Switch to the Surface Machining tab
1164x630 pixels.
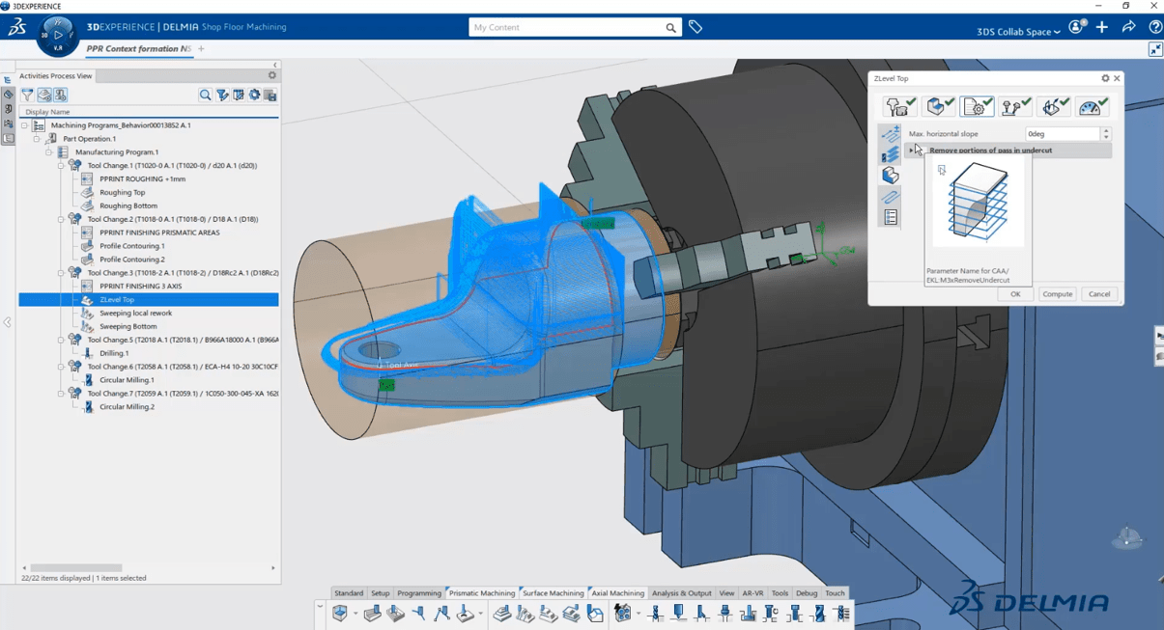(553, 593)
